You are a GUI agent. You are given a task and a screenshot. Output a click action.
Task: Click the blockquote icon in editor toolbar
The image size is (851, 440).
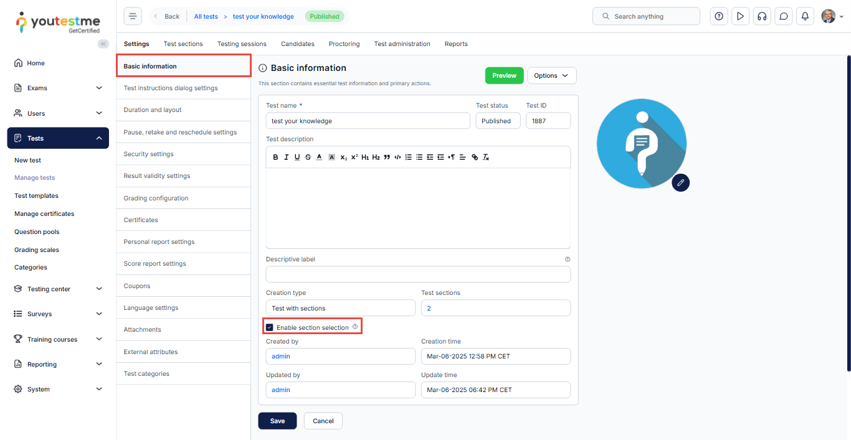click(387, 157)
